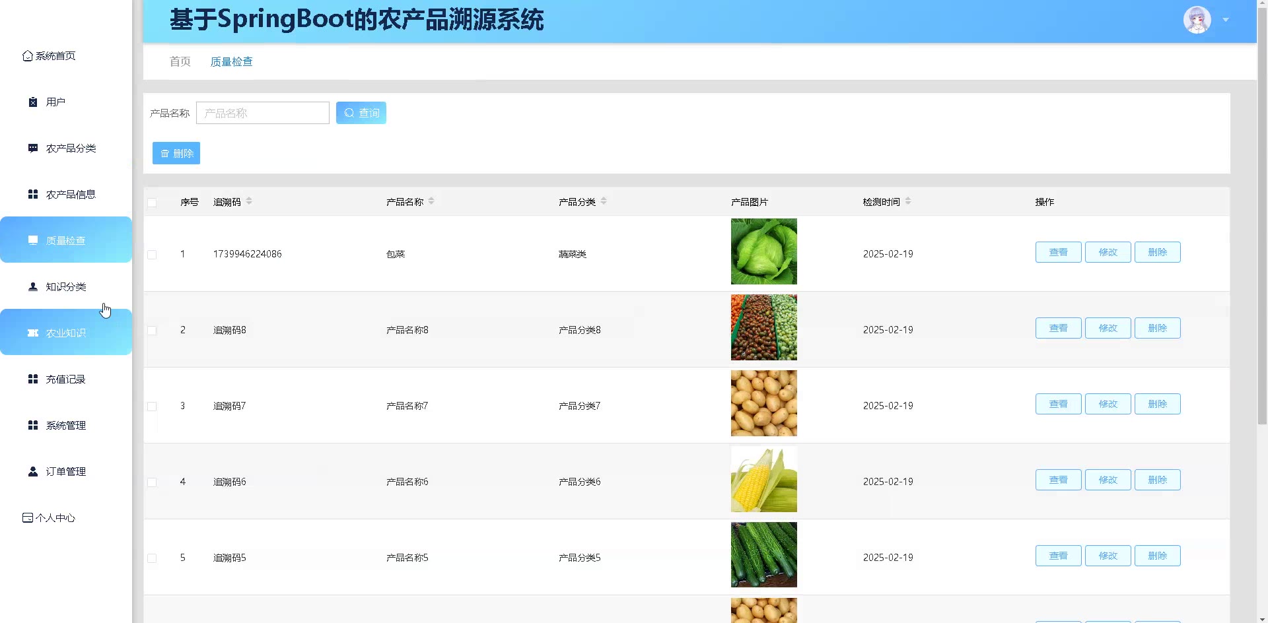
Task: View details of the 包菜 row
Action: 1058,252
